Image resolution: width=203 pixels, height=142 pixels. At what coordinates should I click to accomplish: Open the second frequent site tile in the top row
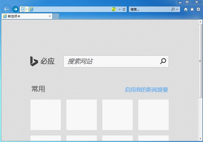click(82, 115)
